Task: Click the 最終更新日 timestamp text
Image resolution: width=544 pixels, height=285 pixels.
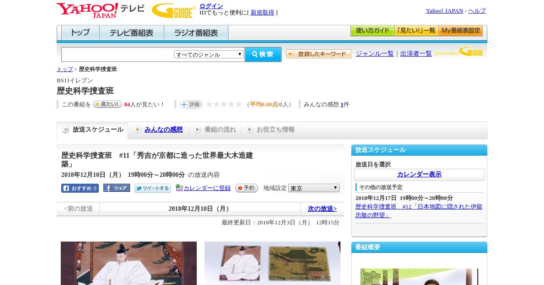Action: (x=281, y=223)
